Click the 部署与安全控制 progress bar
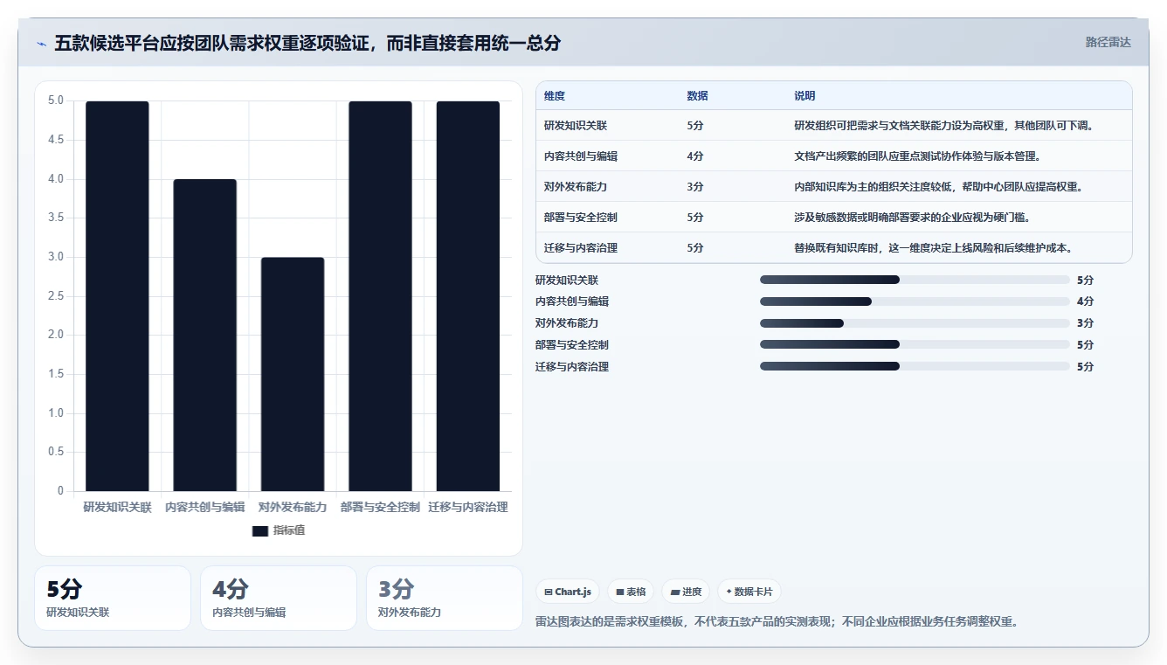Screen dimensions: 1167x665 coord(915,344)
